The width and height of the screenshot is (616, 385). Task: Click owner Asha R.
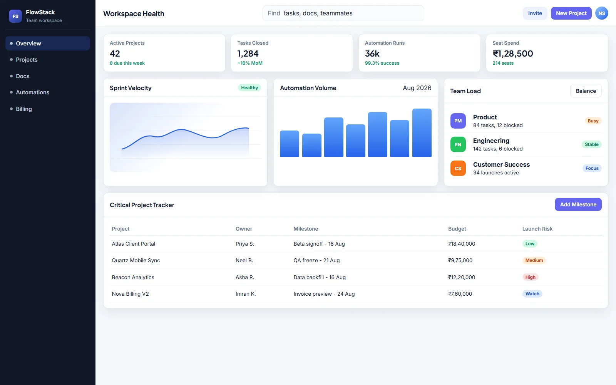tap(245, 277)
